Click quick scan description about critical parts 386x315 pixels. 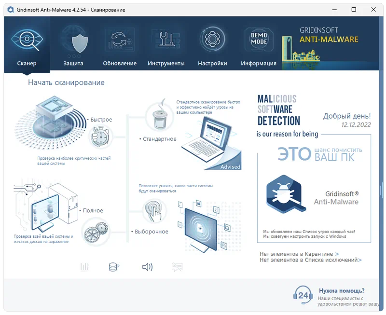[74, 161]
